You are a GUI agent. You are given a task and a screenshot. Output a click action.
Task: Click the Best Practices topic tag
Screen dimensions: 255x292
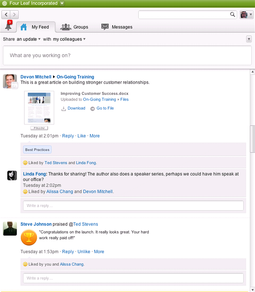coord(37,150)
